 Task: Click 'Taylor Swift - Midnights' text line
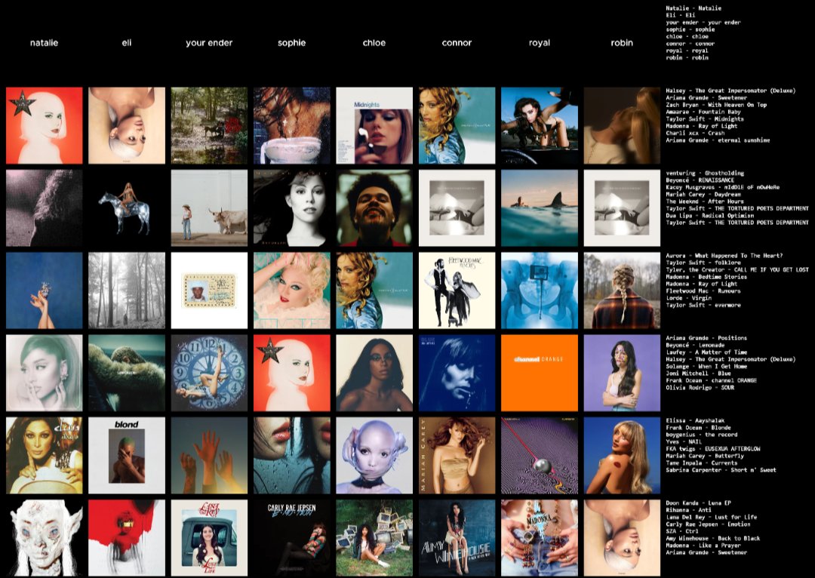(x=705, y=119)
